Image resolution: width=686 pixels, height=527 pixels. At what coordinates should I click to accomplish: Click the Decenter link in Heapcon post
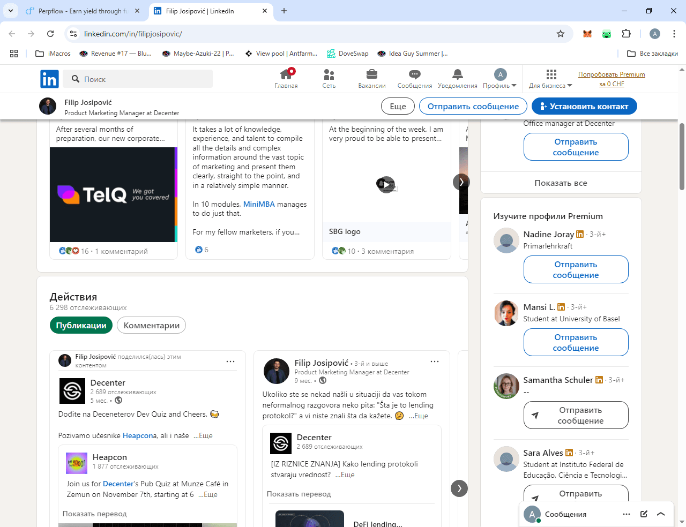click(x=118, y=484)
